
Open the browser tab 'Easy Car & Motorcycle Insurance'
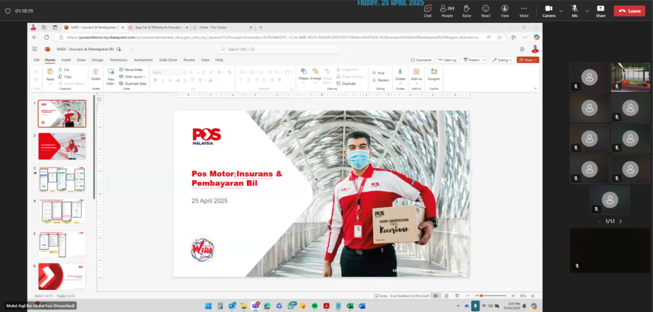158,27
